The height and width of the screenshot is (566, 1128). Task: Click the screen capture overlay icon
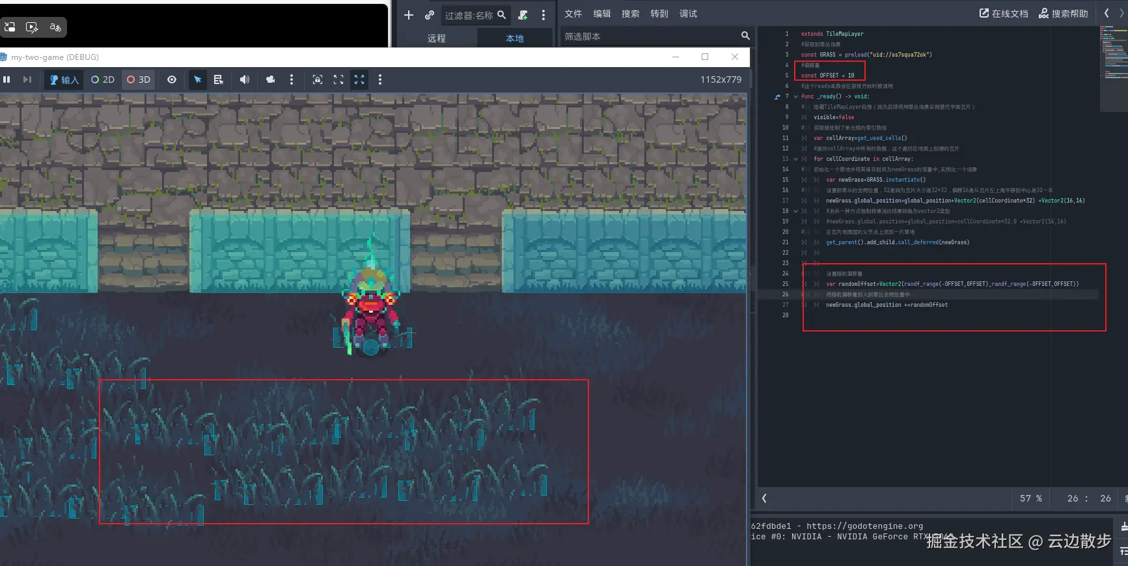pos(10,27)
